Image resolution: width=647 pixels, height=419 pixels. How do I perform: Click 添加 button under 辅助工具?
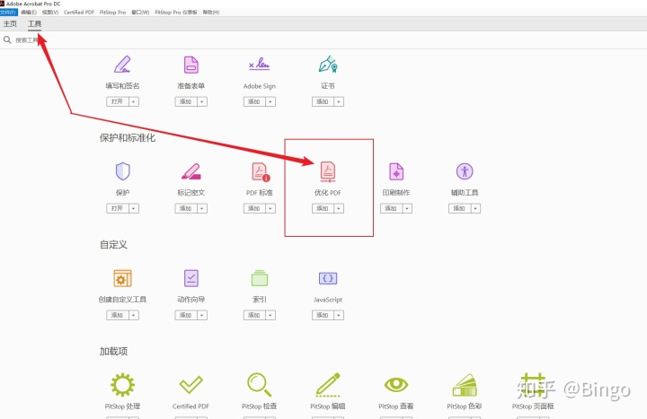tap(460, 208)
